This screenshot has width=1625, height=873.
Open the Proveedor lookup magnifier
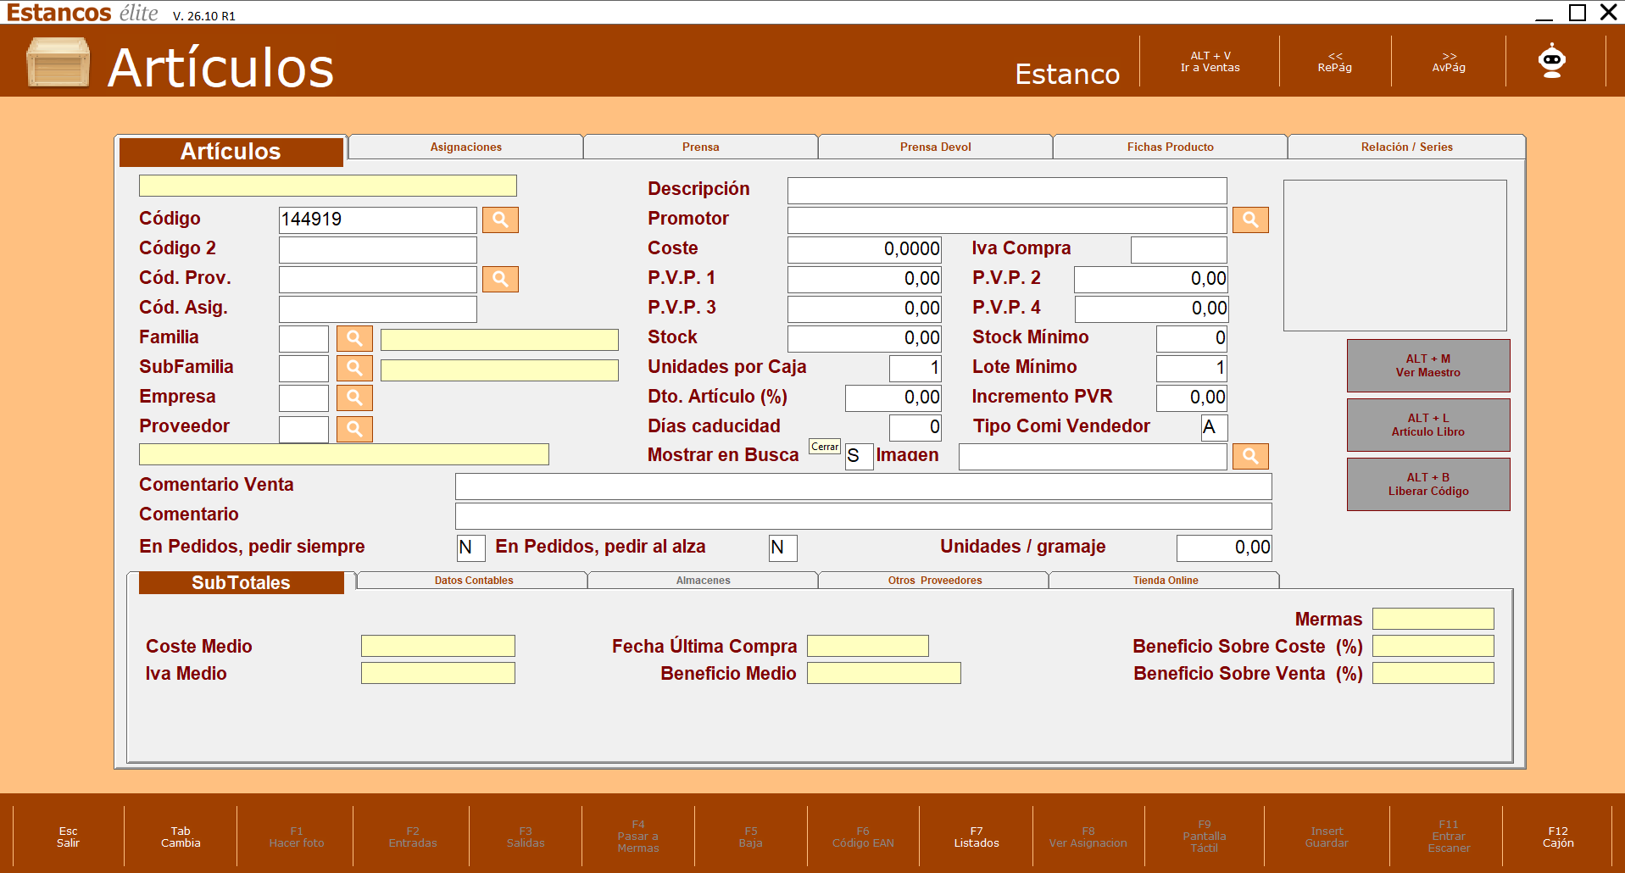pos(354,429)
